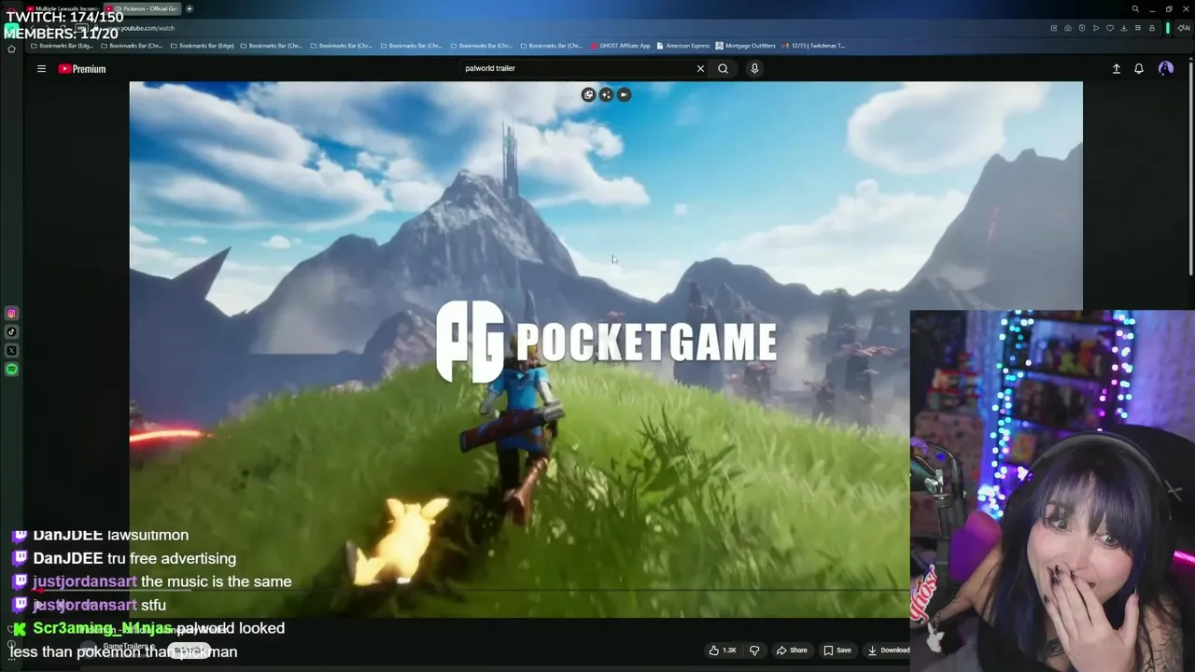Activate voice search microphone
The height and width of the screenshot is (672, 1195).
pos(754,68)
